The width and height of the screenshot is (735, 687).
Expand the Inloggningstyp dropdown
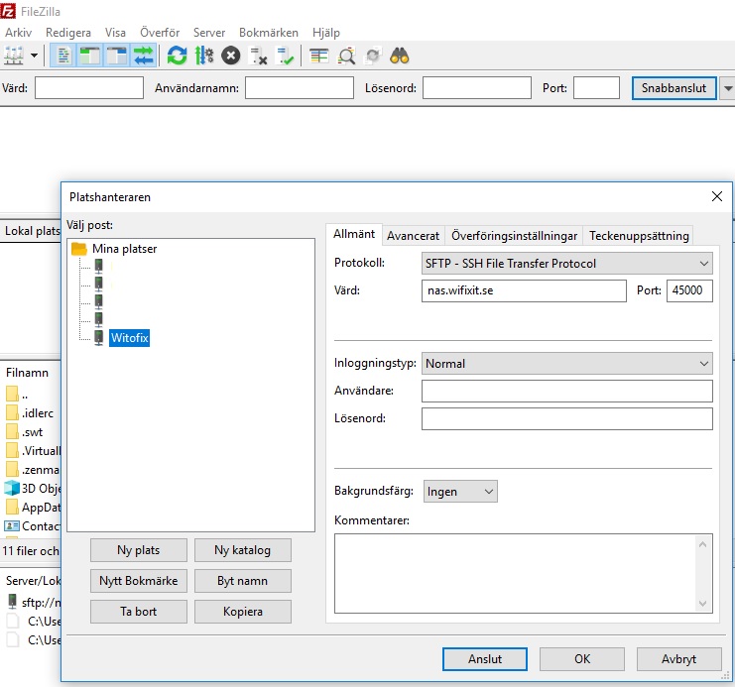pos(566,364)
